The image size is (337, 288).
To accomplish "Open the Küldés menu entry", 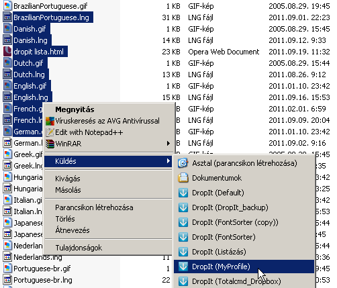I will [108, 161].
